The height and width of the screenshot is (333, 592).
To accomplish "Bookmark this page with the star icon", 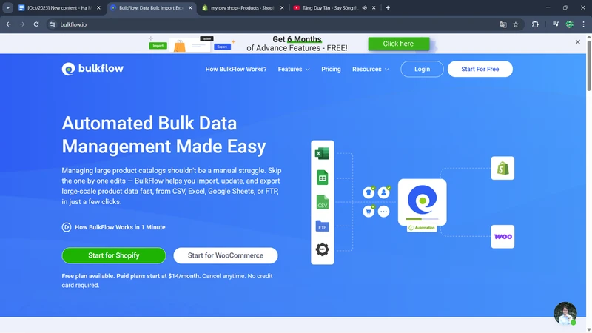I will point(516,24).
